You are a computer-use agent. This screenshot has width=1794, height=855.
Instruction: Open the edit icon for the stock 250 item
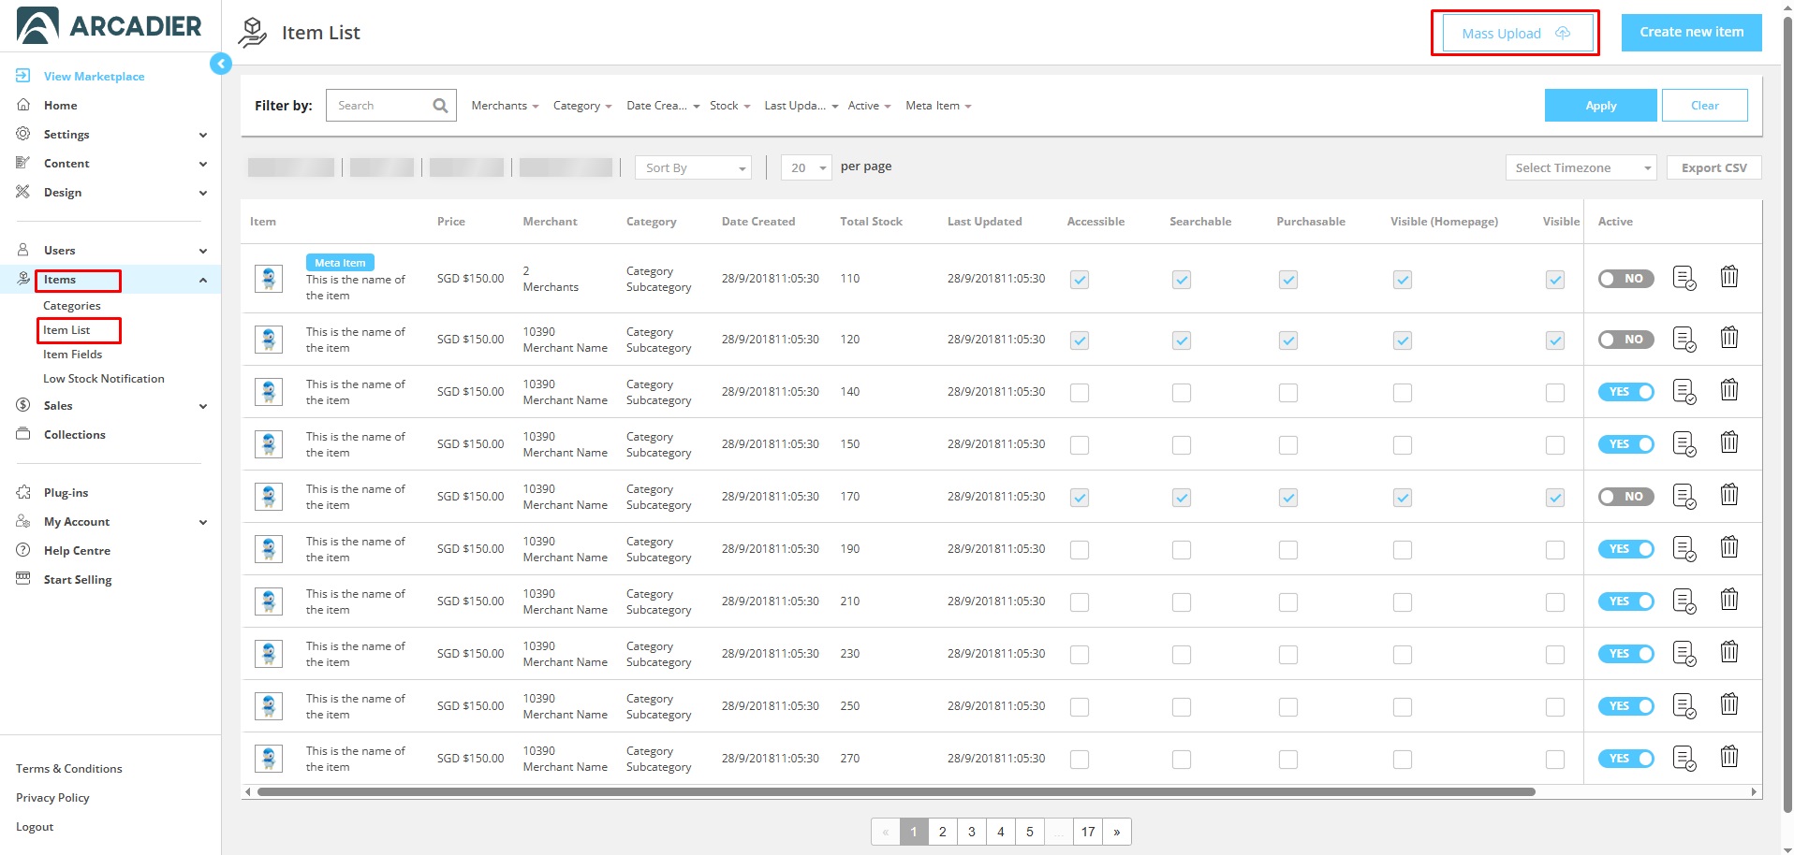pyautogui.click(x=1684, y=706)
